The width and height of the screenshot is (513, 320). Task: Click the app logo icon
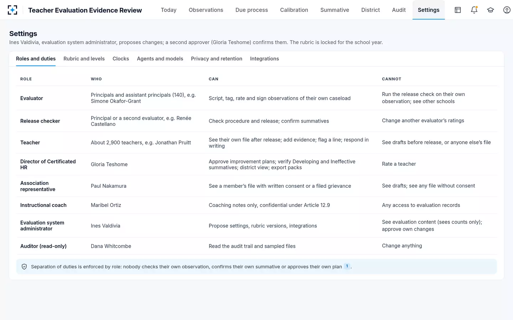(x=12, y=10)
